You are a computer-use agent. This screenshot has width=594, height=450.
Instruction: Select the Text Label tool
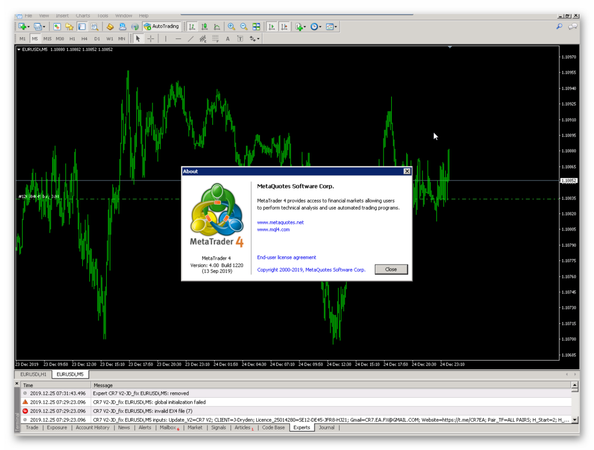pos(240,38)
